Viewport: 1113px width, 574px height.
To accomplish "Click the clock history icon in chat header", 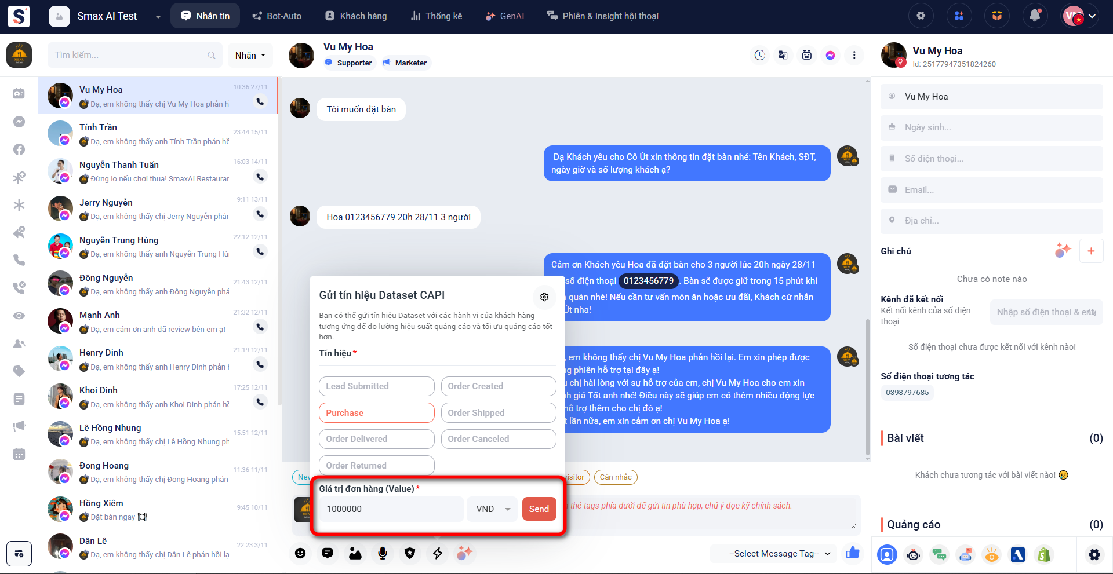I will click(759, 55).
